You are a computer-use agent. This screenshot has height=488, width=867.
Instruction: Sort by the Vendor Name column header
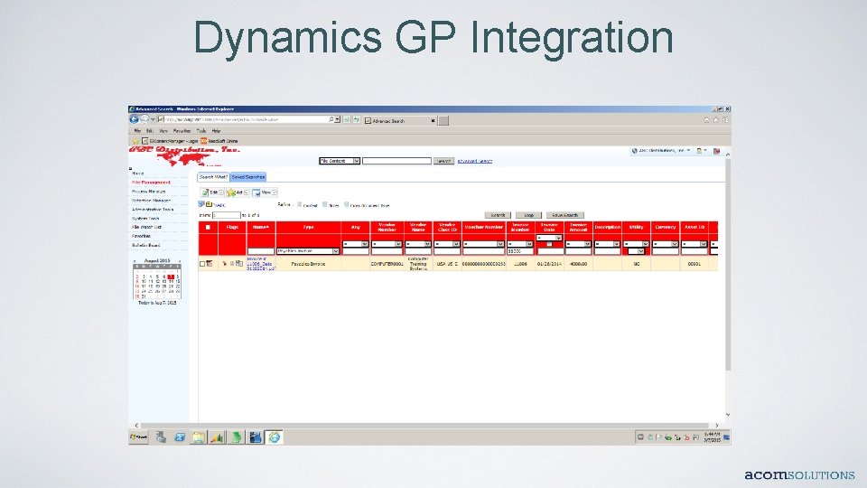coord(418,228)
